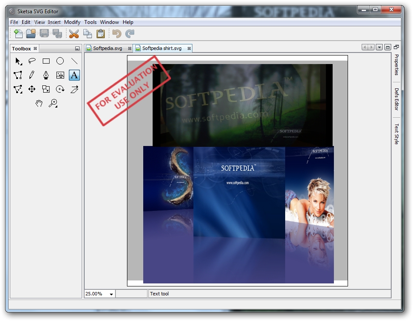Close the Softpedia.svg tab
Viewport: 413px width, 321px height.
[x=130, y=48]
